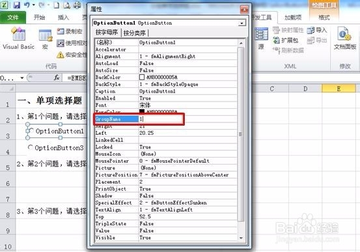
Task: Close the Properties (属性) window
Action: (x=244, y=10)
